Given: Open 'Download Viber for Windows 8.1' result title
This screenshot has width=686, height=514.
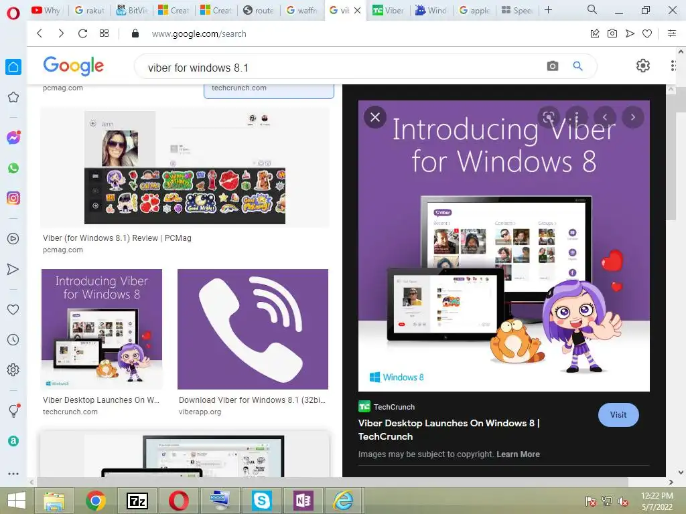Looking at the screenshot, I should point(252,400).
